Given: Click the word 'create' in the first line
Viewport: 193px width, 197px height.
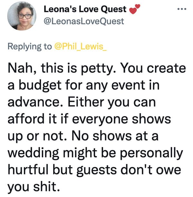Looking at the screenshot, I should (166, 68).
